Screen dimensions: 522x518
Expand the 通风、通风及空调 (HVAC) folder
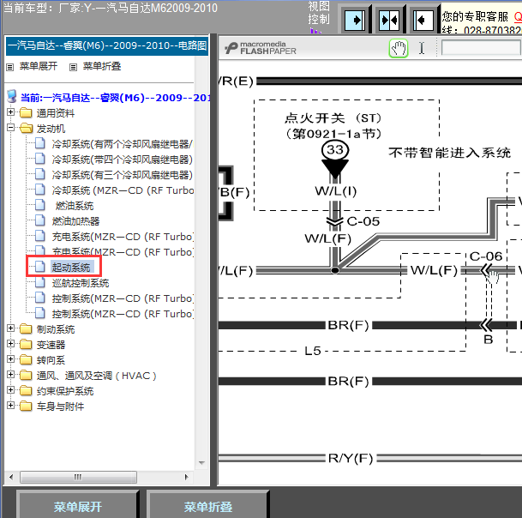pos(10,375)
